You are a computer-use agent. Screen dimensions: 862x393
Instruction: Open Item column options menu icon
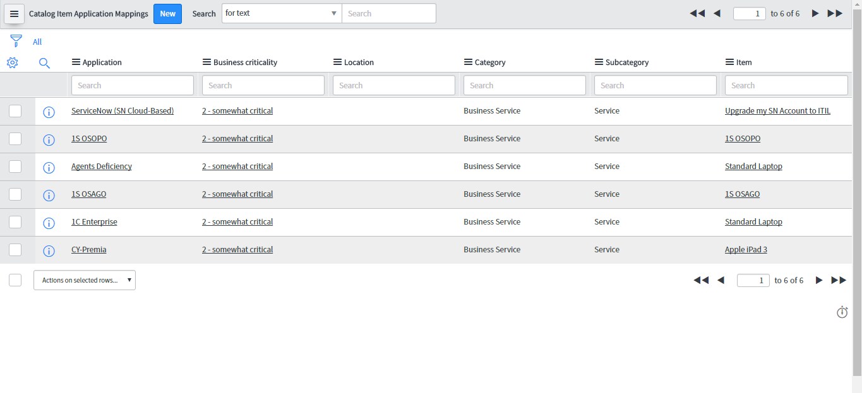729,62
